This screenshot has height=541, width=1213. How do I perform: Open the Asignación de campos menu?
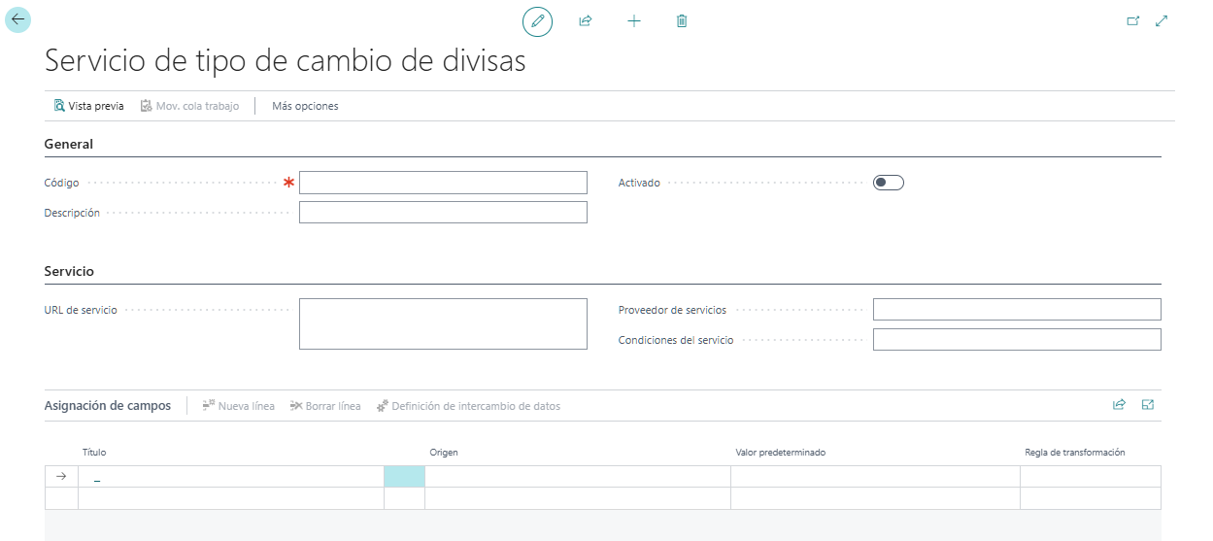(x=108, y=405)
